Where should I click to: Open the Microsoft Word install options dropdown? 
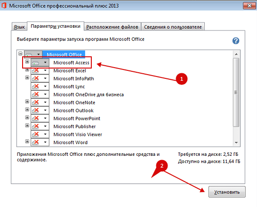(x=45, y=142)
